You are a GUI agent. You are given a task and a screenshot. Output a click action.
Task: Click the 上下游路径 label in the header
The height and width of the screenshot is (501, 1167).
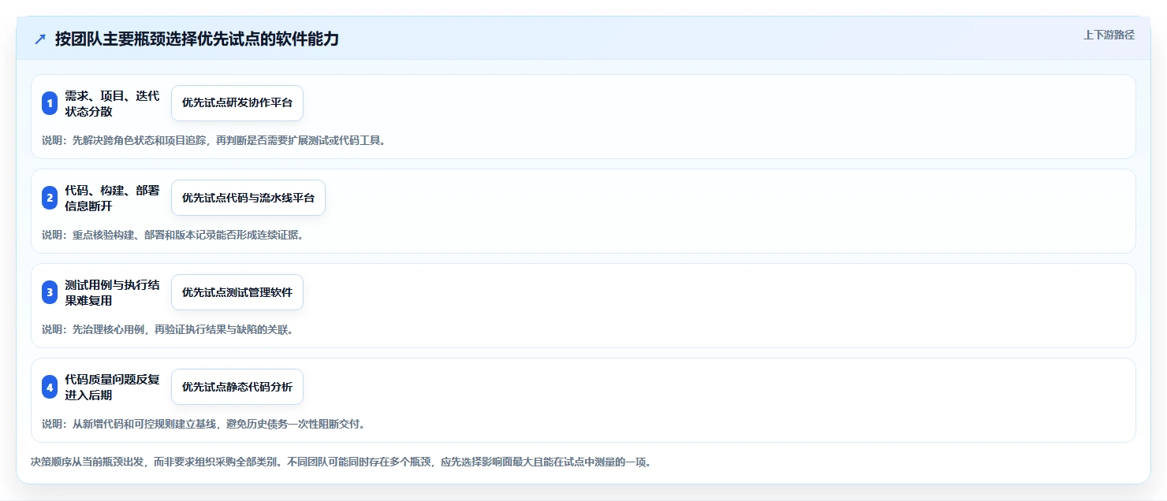(x=1109, y=35)
